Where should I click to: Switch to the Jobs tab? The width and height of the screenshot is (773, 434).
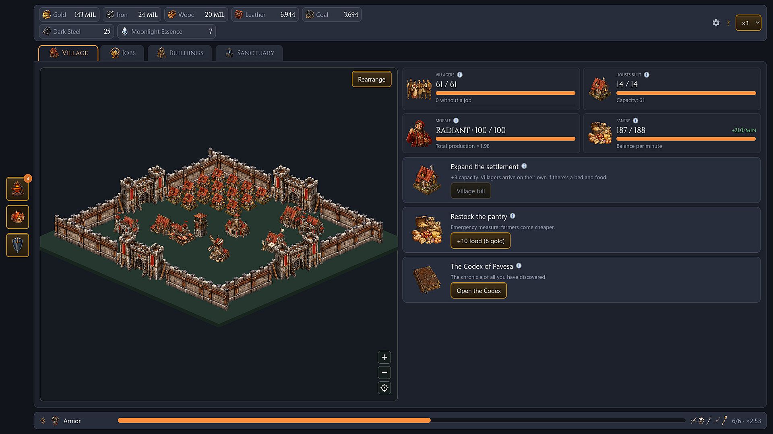click(122, 53)
